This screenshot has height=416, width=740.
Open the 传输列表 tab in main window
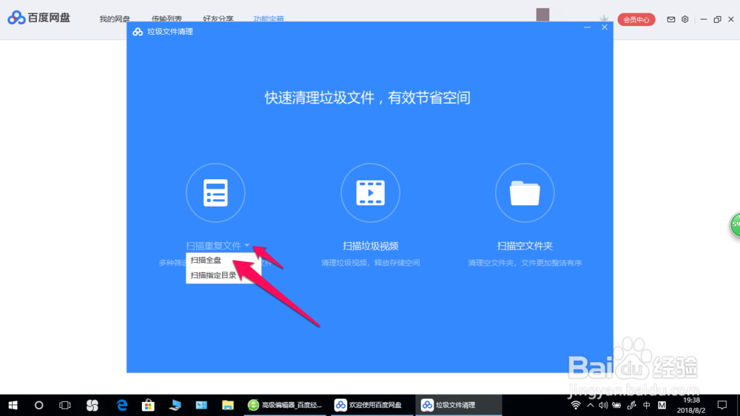tap(166, 19)
